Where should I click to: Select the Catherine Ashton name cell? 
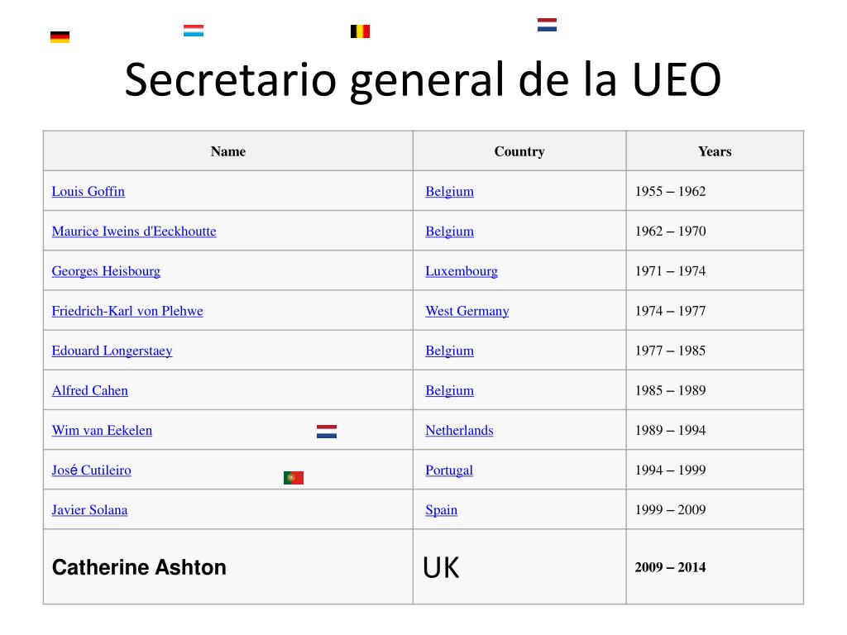[228, 567]
